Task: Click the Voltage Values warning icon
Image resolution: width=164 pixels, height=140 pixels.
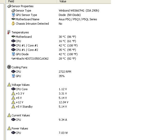Action: coord(9,85)
